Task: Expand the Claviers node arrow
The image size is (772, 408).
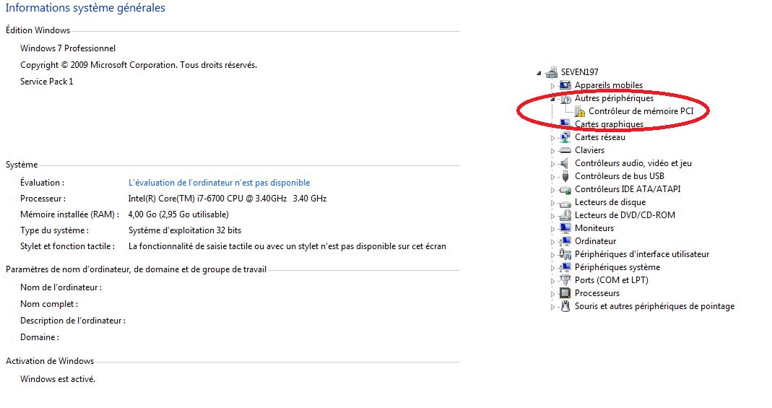Action: 552,151
